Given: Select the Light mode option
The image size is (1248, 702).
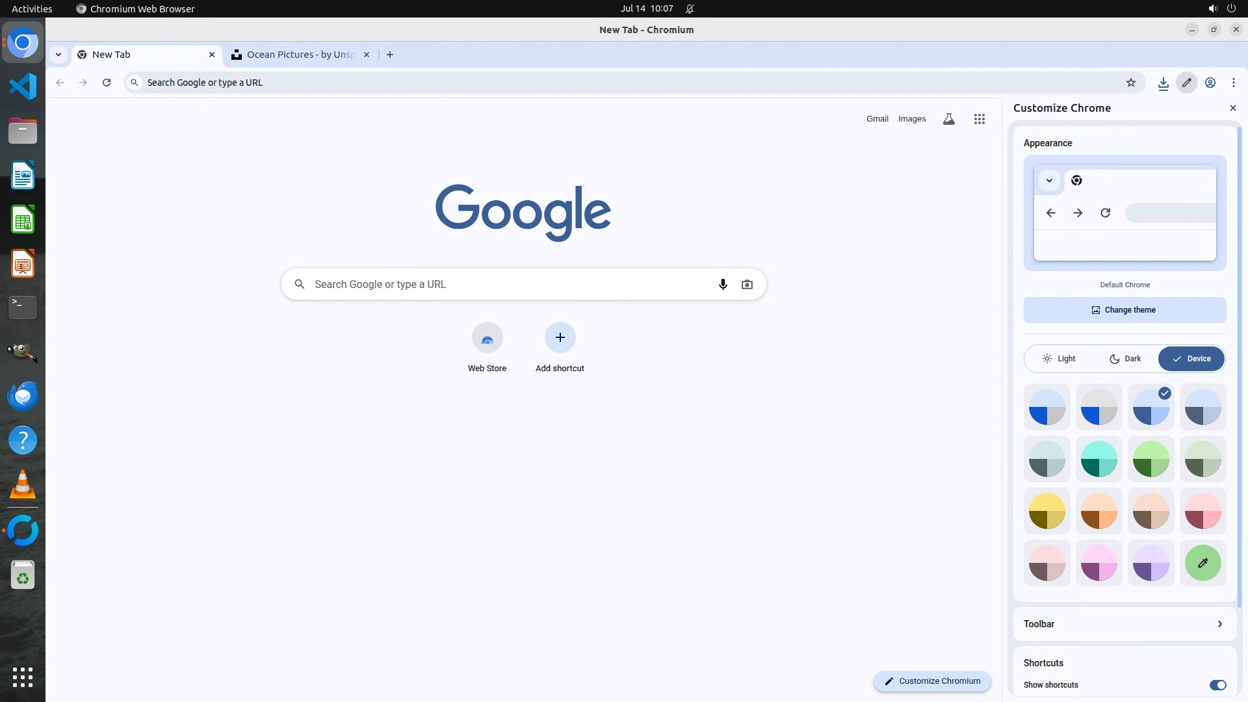Looking at the screenshot, I should [1059, 359].
